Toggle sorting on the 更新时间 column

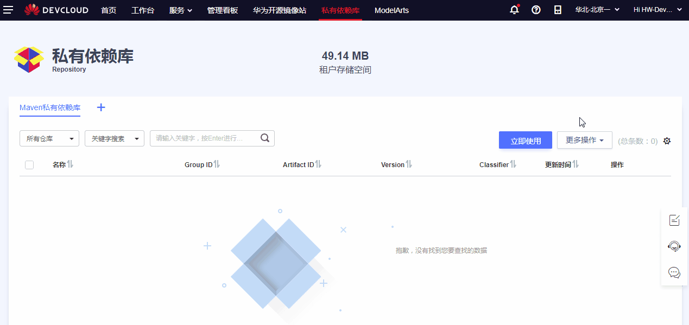click(577, 164)
